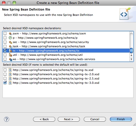Screen dimensions: 136x126
Task: Click Finish to create the file
Action: pos(121,119)
